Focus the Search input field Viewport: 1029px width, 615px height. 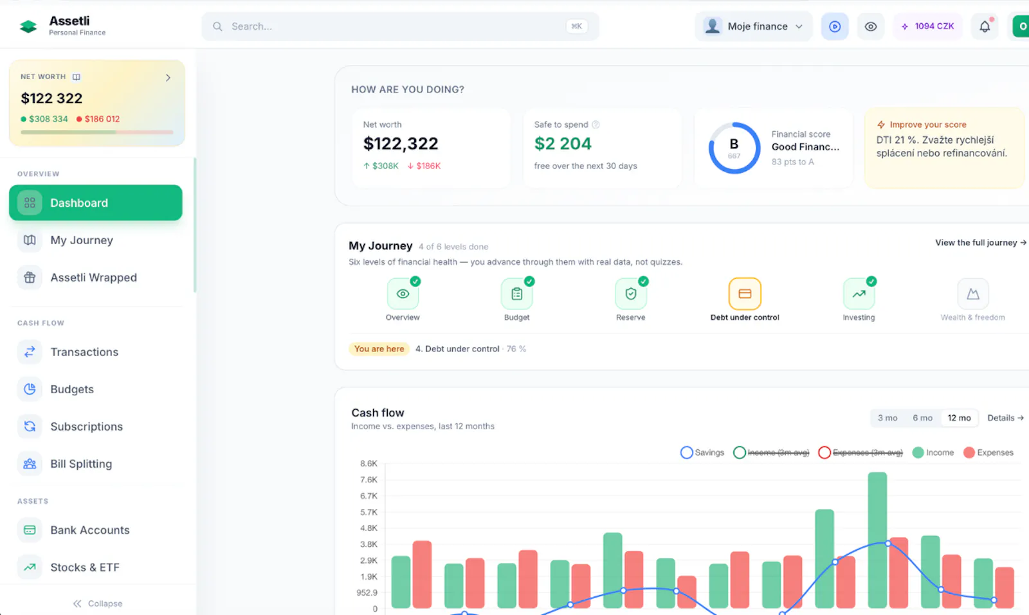pyautogui.click(x=400, y=26)
